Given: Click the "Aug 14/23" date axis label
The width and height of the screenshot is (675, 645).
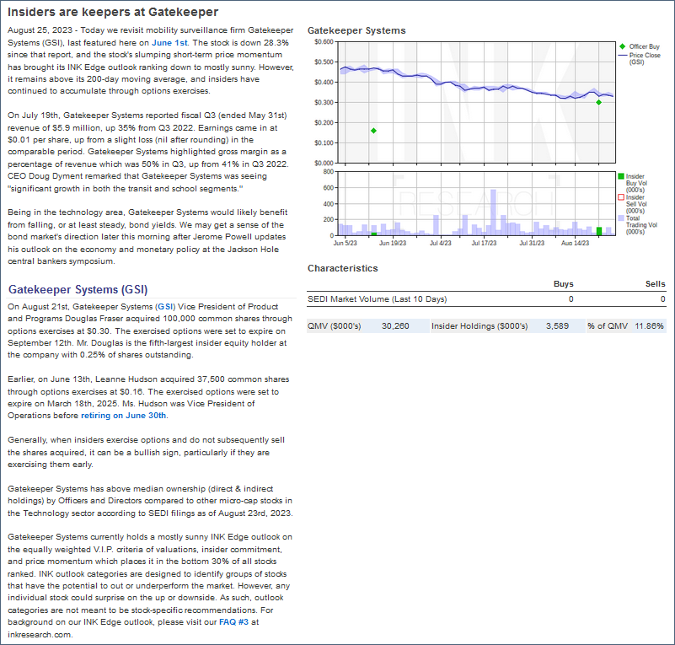Looking at the screenshot, I should 575,244.
